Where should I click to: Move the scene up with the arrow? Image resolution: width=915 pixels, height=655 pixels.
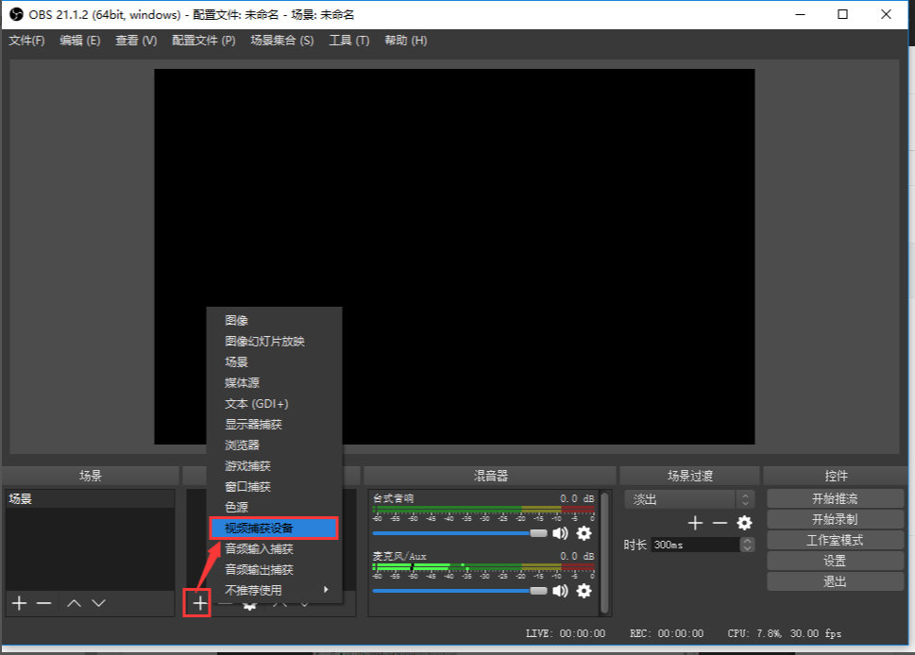coord(74,603)
